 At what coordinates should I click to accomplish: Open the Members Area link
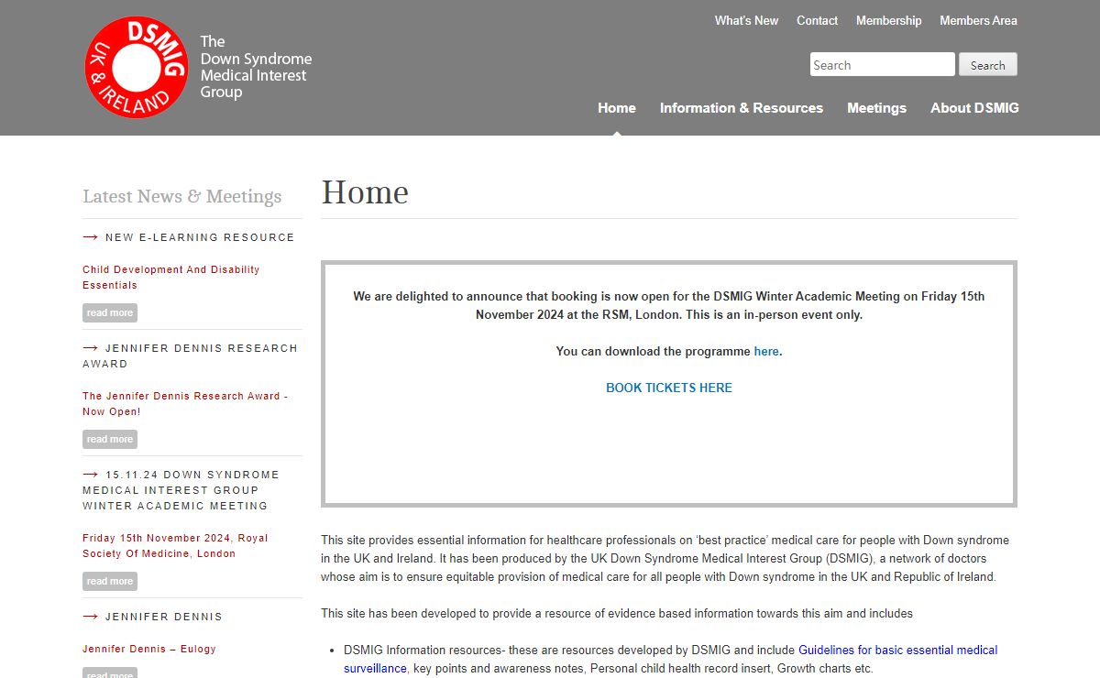point(978,20)
